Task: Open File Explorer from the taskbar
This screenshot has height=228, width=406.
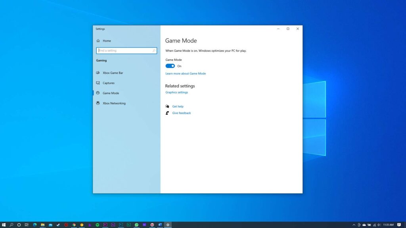Action: [x=42, y=225]
